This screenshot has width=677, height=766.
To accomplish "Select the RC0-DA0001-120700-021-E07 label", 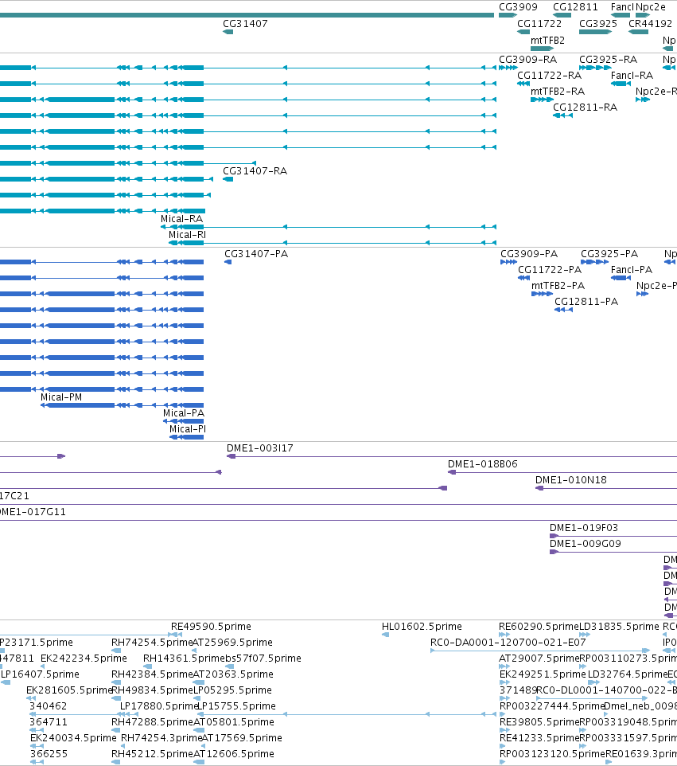I will (508, 643).
